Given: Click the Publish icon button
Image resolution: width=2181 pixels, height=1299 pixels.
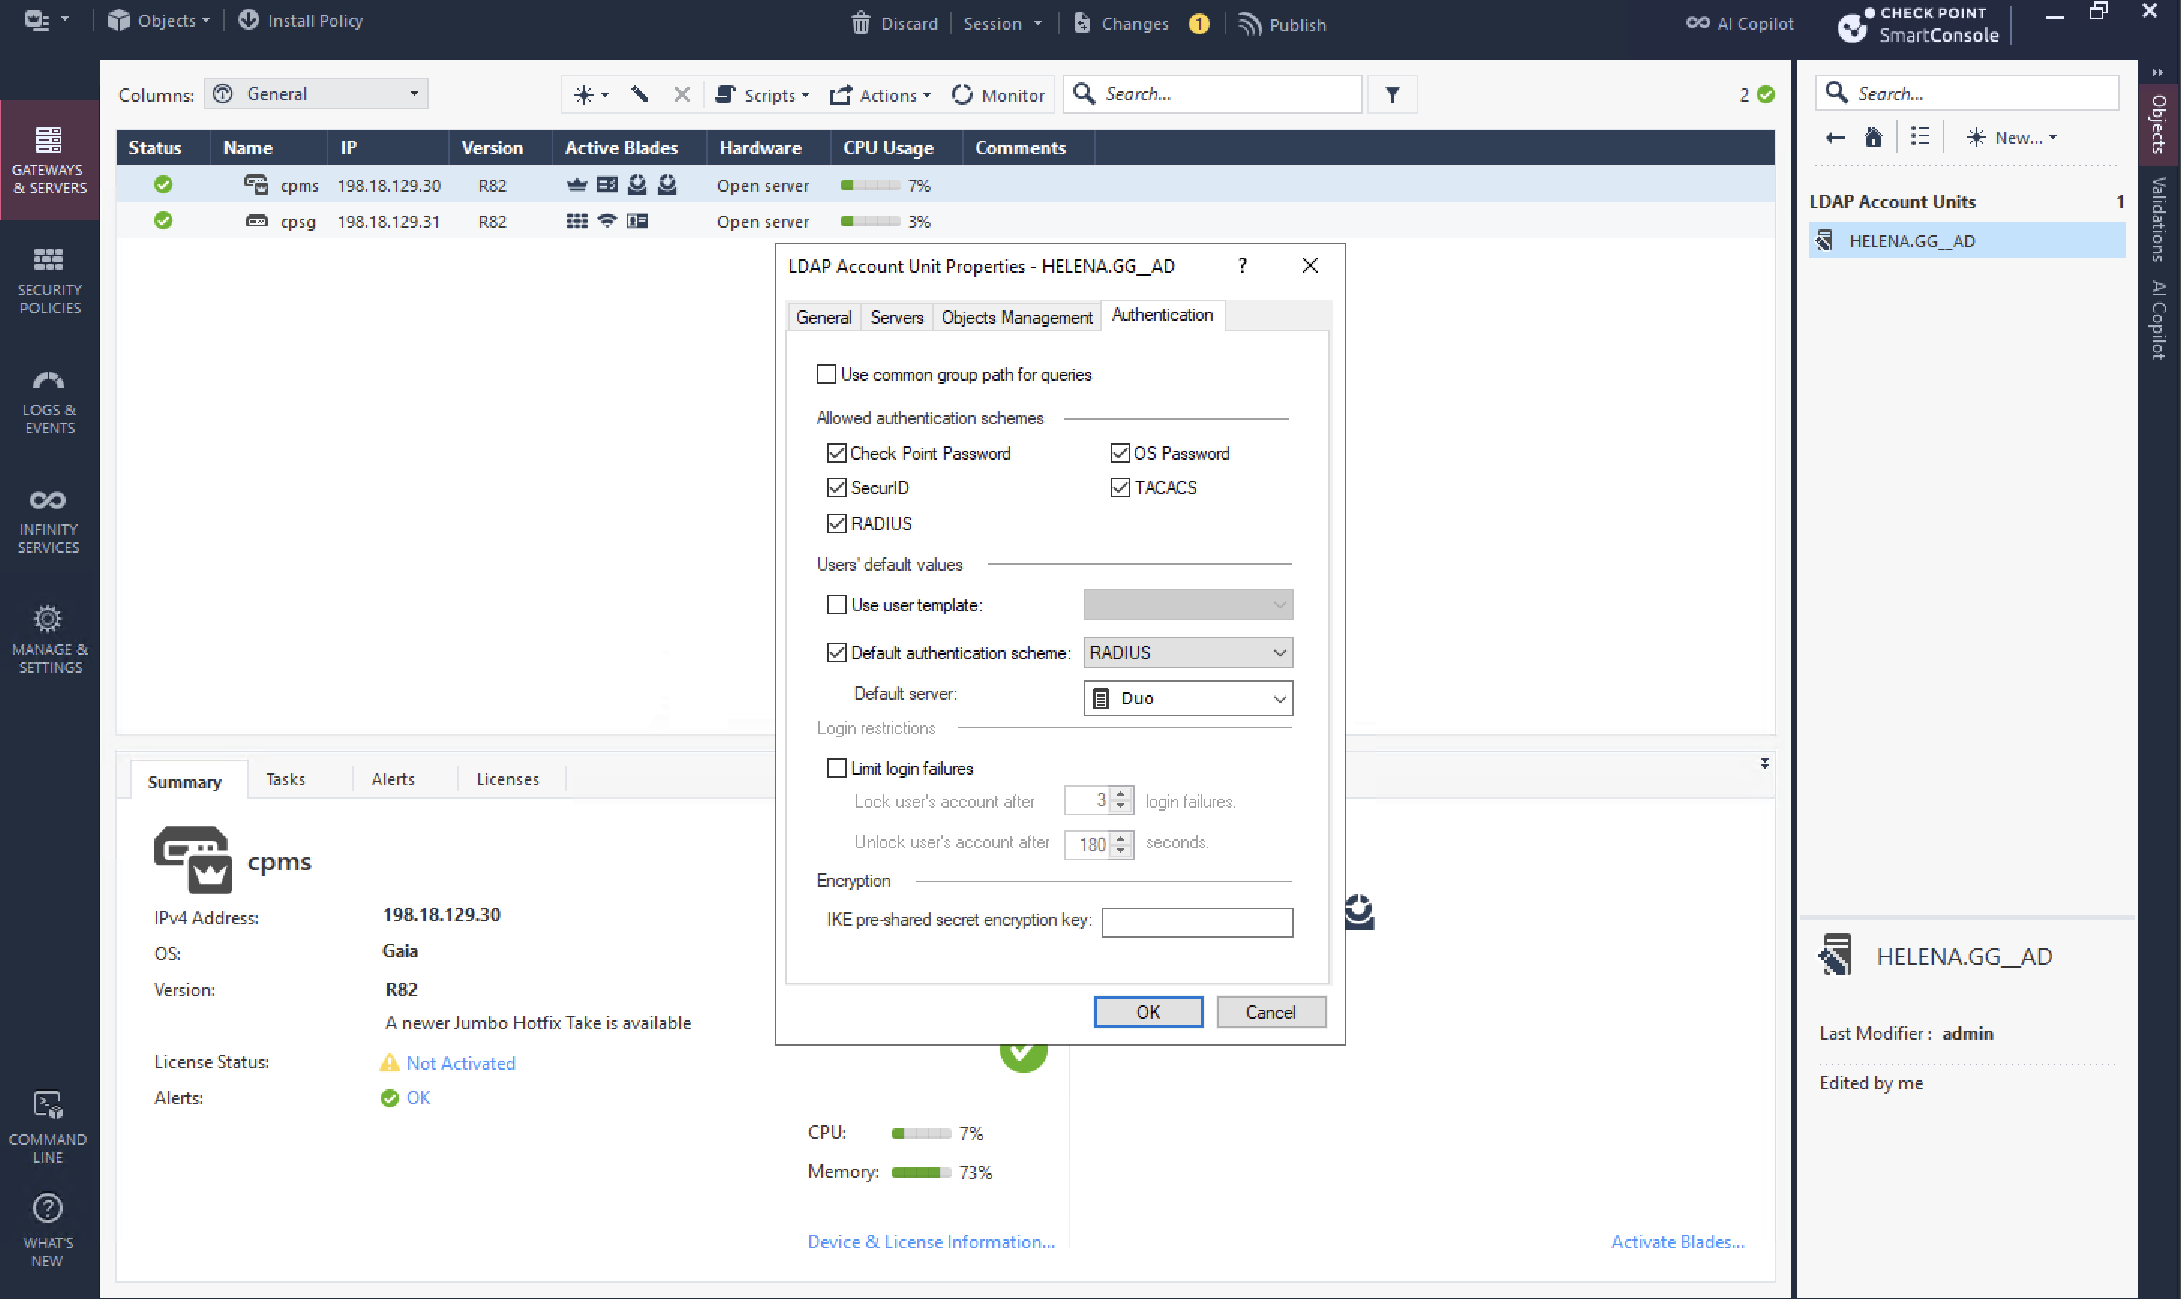Looking at the screenshot, I should tap(1249, 24).
